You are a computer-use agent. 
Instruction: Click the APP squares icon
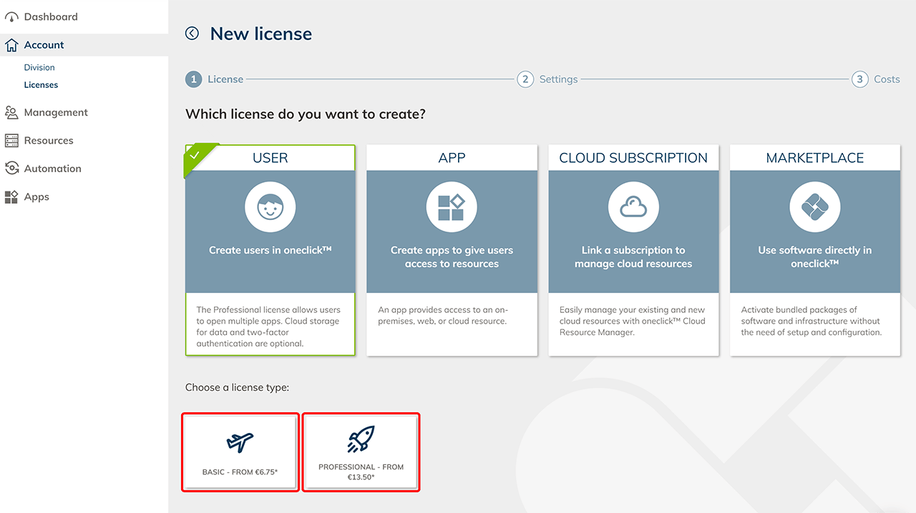point(452,207)
